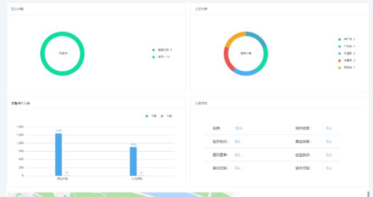Click the 监内住院 status label
373x197 pixels.
(x=220, y=168)
